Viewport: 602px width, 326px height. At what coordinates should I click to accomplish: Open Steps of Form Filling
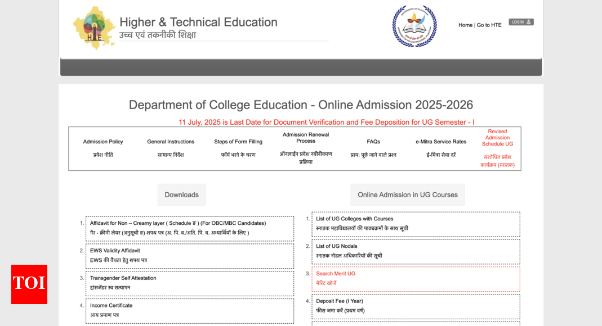coord(238,142)
